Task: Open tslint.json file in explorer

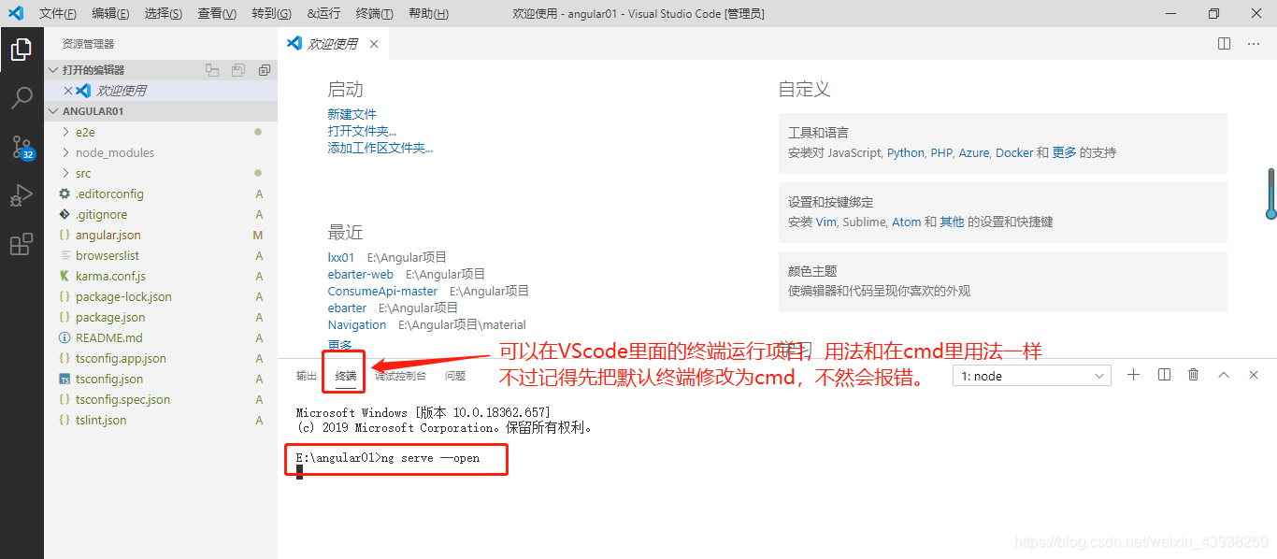Action: tap(161, 420)
